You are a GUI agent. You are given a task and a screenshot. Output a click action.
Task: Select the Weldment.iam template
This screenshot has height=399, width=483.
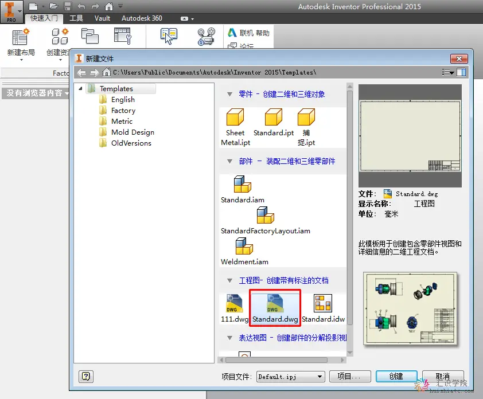[x=244, y=251]
